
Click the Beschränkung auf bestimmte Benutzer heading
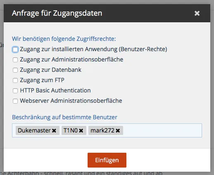[64, 117]
